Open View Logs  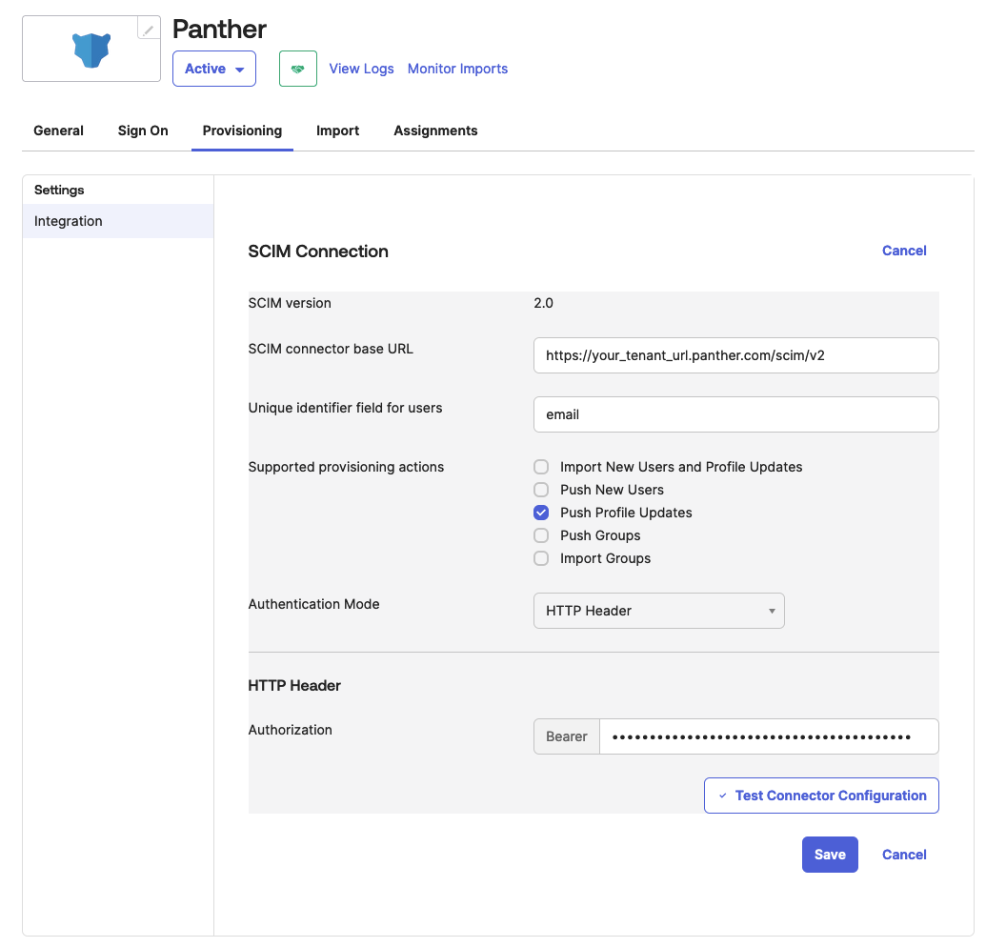click(x=361, y=68)
